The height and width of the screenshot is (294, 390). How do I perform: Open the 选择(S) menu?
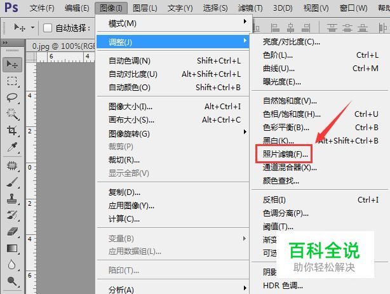(x=215, y=8)
